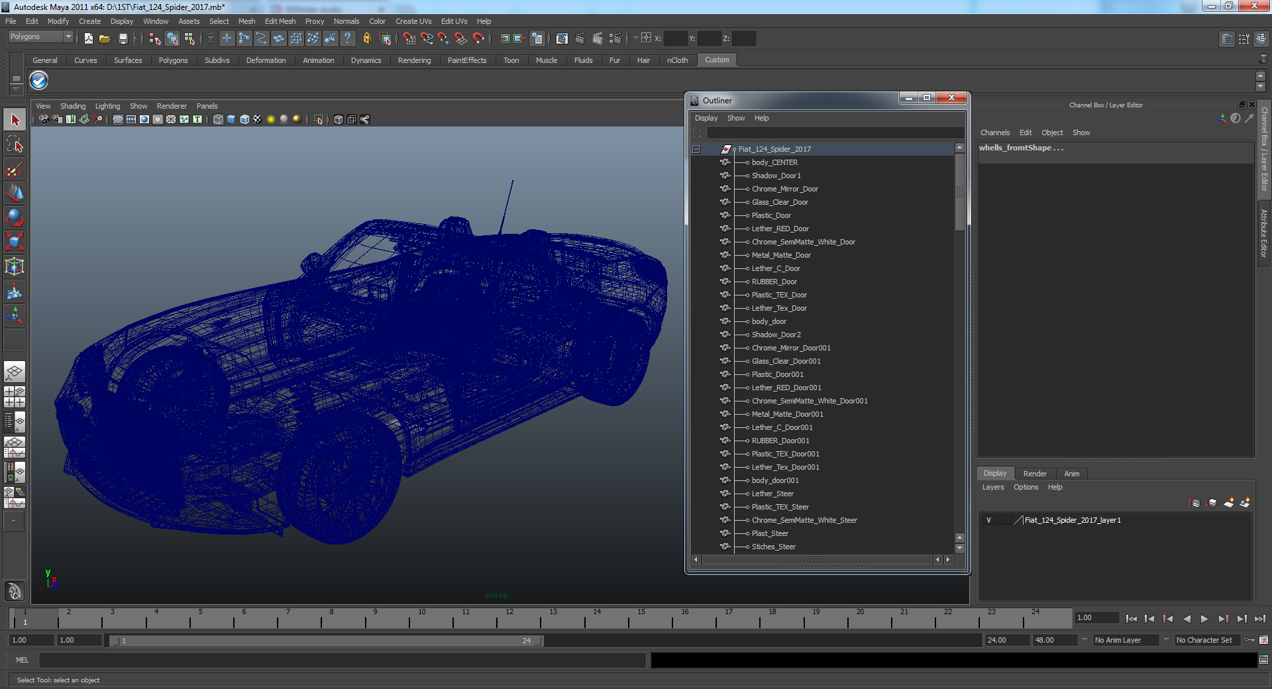Click Layers menu in Layer Editor

pos(993,487)
